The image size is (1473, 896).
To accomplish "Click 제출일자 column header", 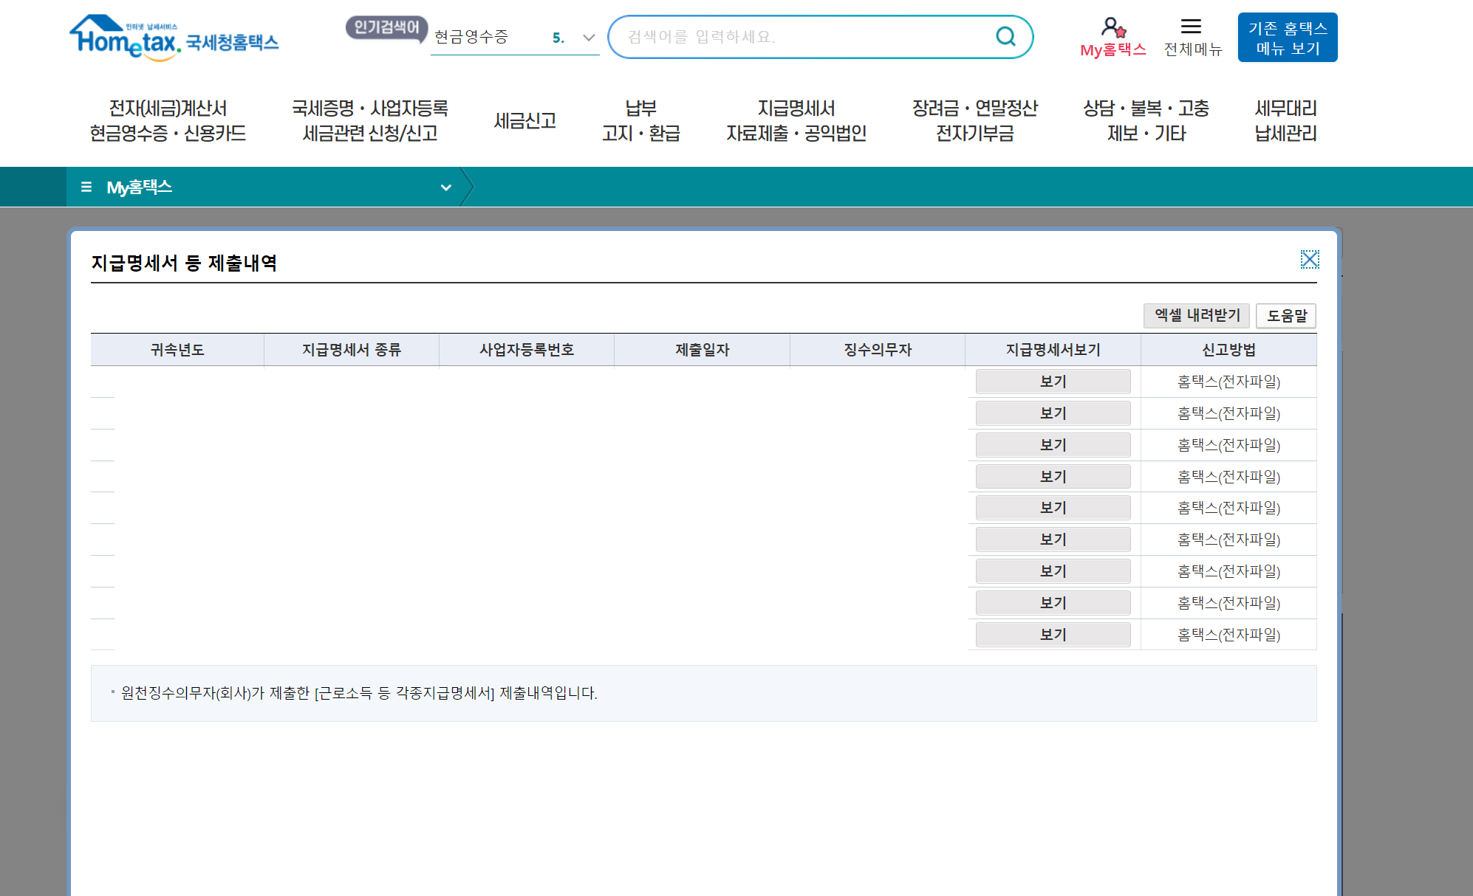I will pyautogui.click(x=703, y=350).
